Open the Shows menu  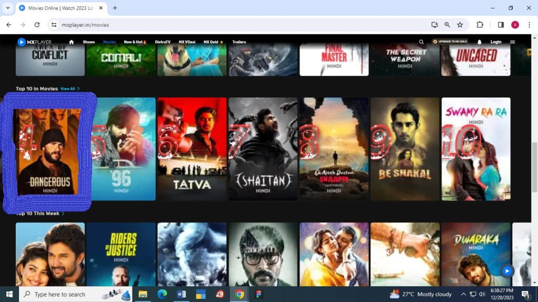pos(88,42)
